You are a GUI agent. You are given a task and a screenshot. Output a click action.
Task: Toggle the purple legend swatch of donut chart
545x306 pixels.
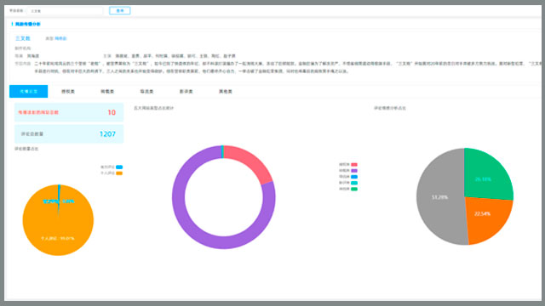354,171
